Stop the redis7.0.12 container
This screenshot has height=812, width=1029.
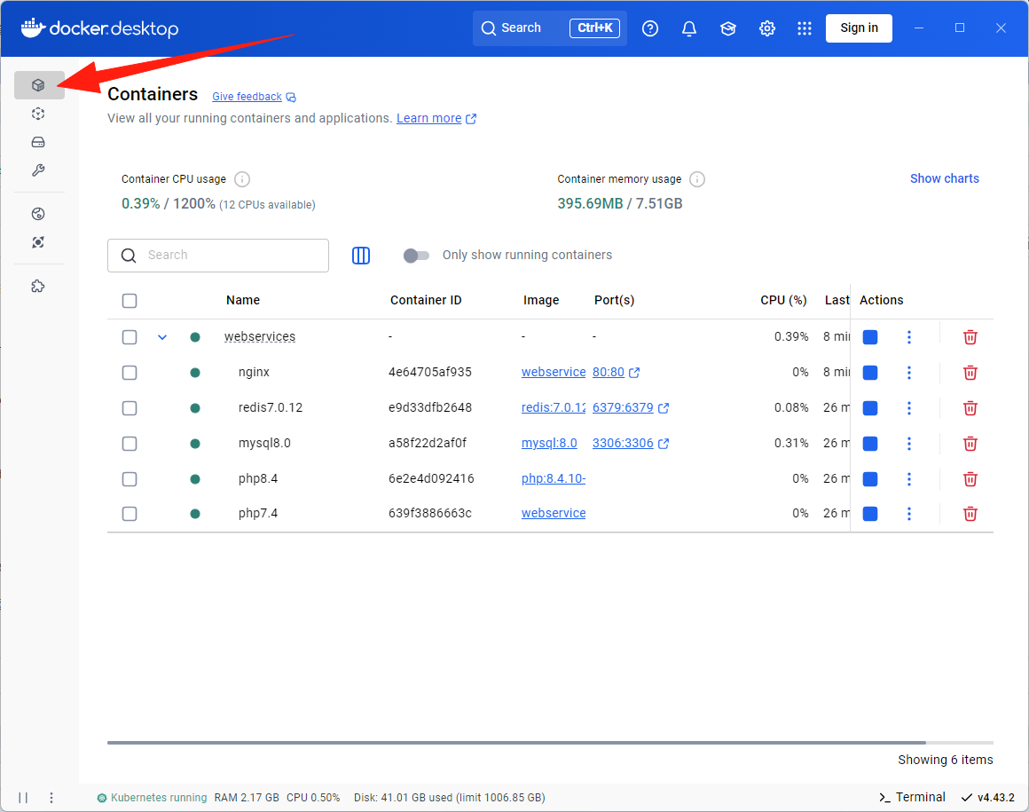pos(870,408)
